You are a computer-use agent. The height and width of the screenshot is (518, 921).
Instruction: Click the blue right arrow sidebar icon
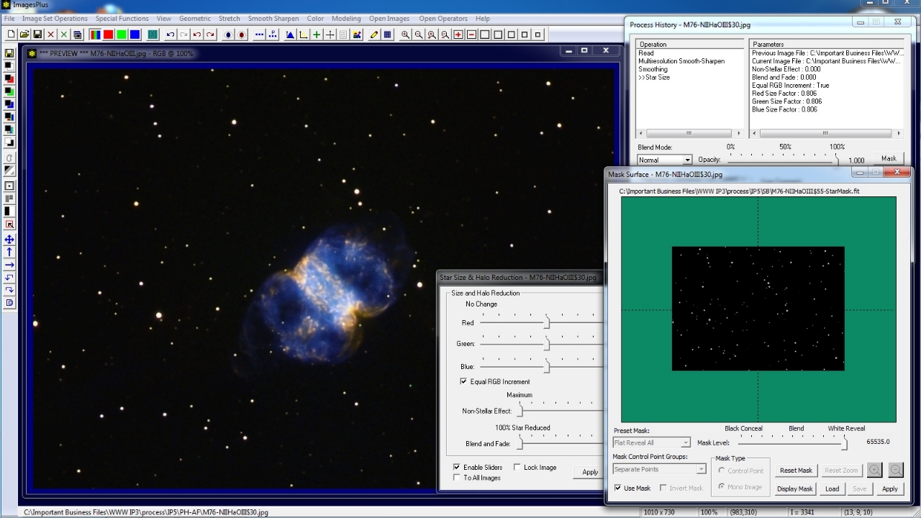pos(9,265)
